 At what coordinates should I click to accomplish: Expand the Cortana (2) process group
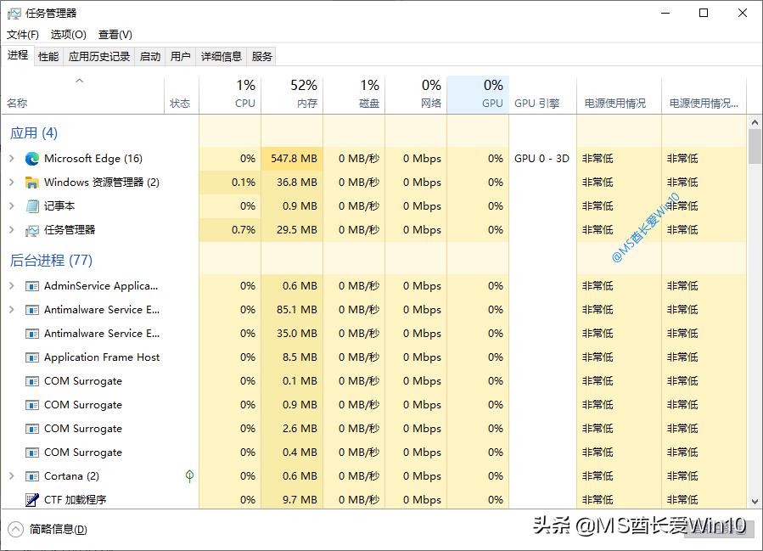pyautogui.click(x=11, y=476)
